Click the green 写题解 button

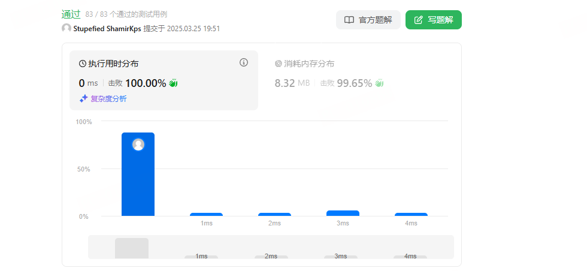[434, 20]
